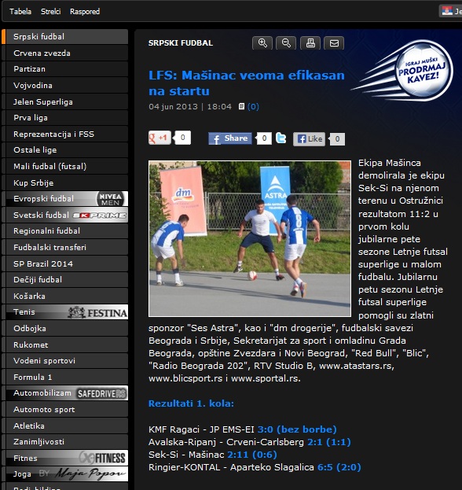Email the article with the envelope icon

coord(334,42)
